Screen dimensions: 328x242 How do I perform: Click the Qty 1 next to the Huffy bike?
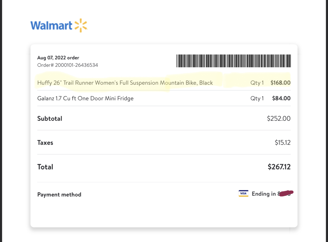[x=257, y=83]
